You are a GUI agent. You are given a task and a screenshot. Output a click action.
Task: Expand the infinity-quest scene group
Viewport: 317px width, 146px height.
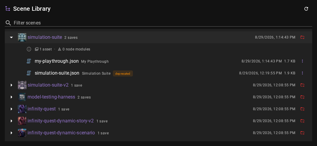coord(11,109)
